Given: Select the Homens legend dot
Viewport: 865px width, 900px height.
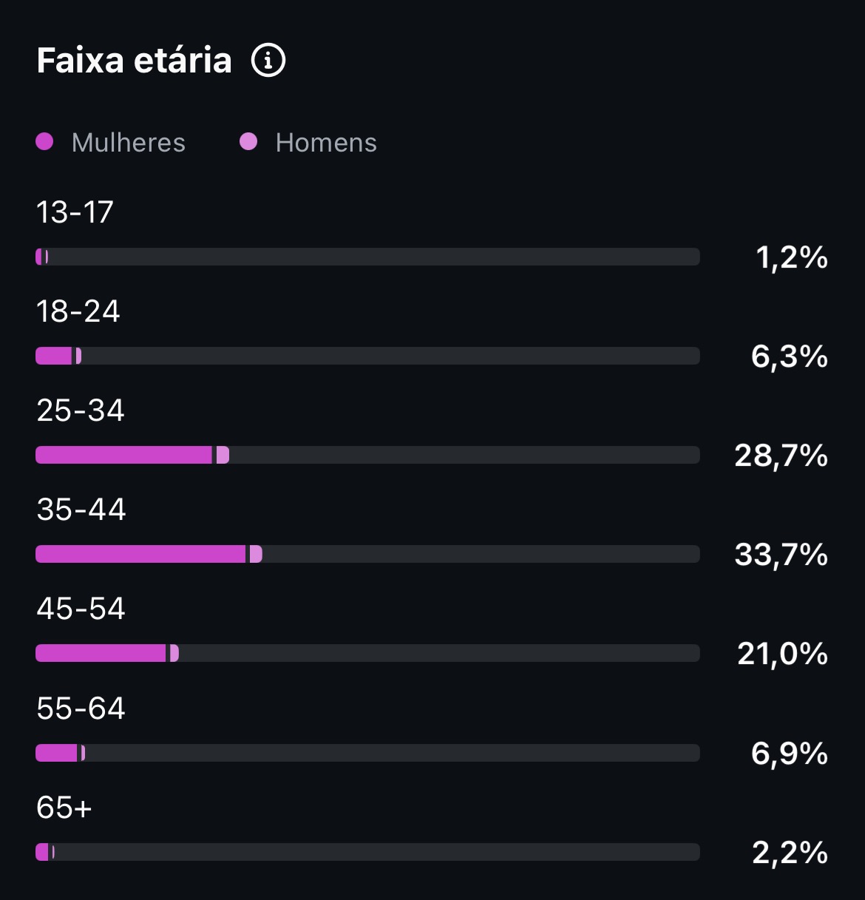Looking at the screenshot, I should coord(248,141).
